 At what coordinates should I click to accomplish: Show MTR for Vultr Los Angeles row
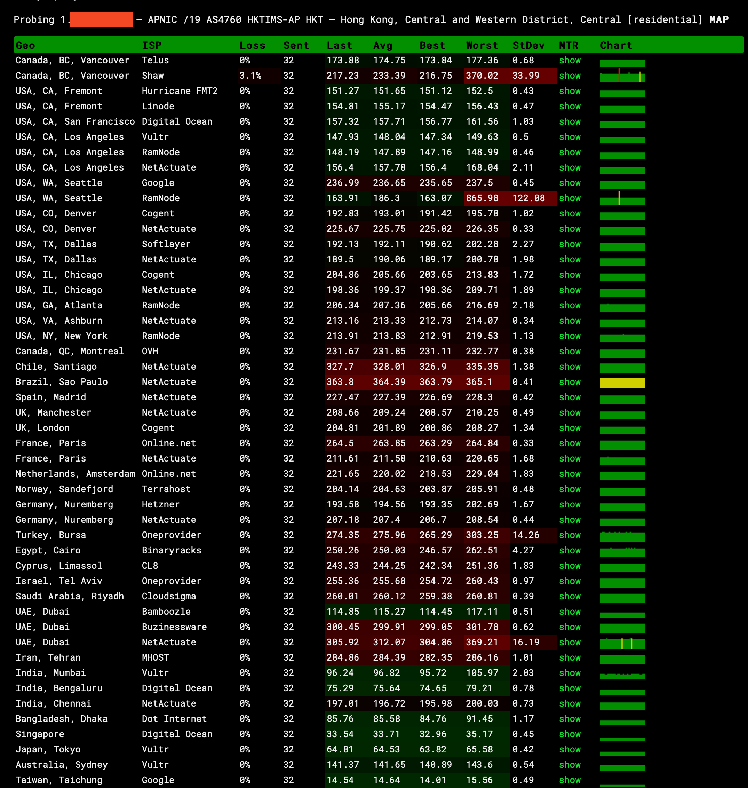coord(570,137)
